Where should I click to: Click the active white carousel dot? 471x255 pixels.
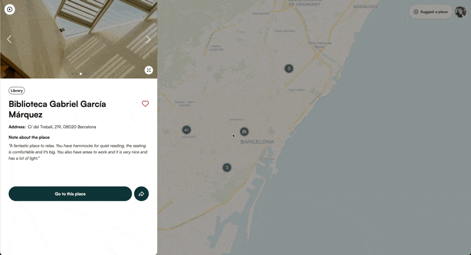[81, 73]
